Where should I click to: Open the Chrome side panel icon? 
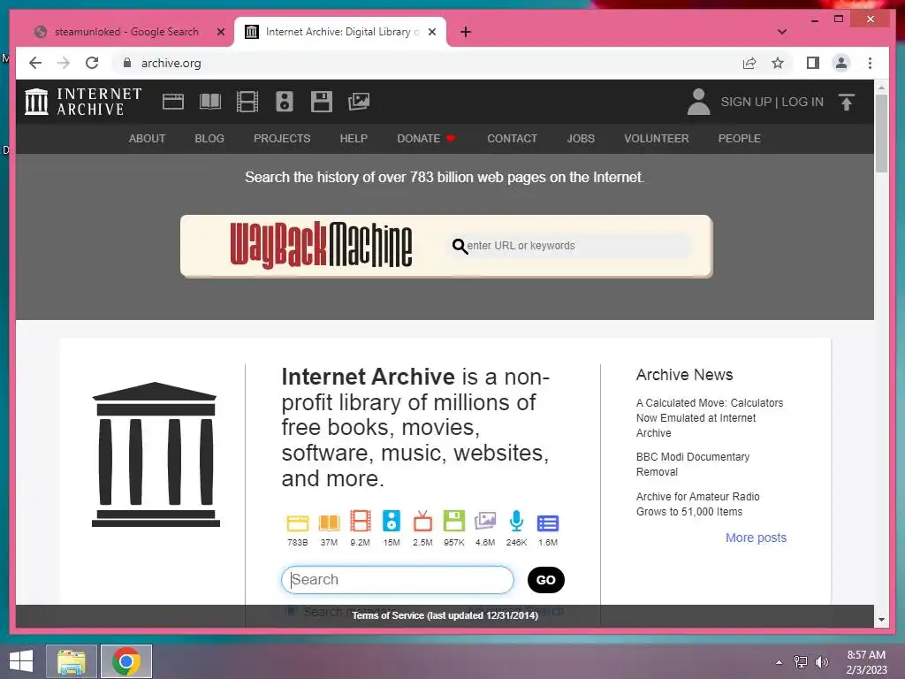point(813,63)
